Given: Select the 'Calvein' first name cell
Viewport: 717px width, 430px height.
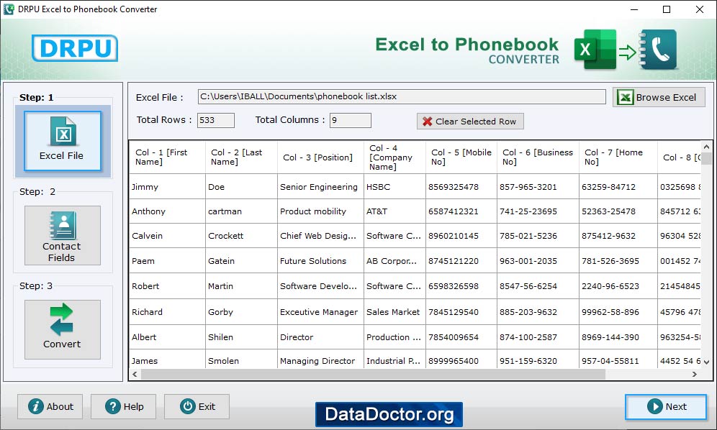Looking at the screenshot, I should (167, 236).
